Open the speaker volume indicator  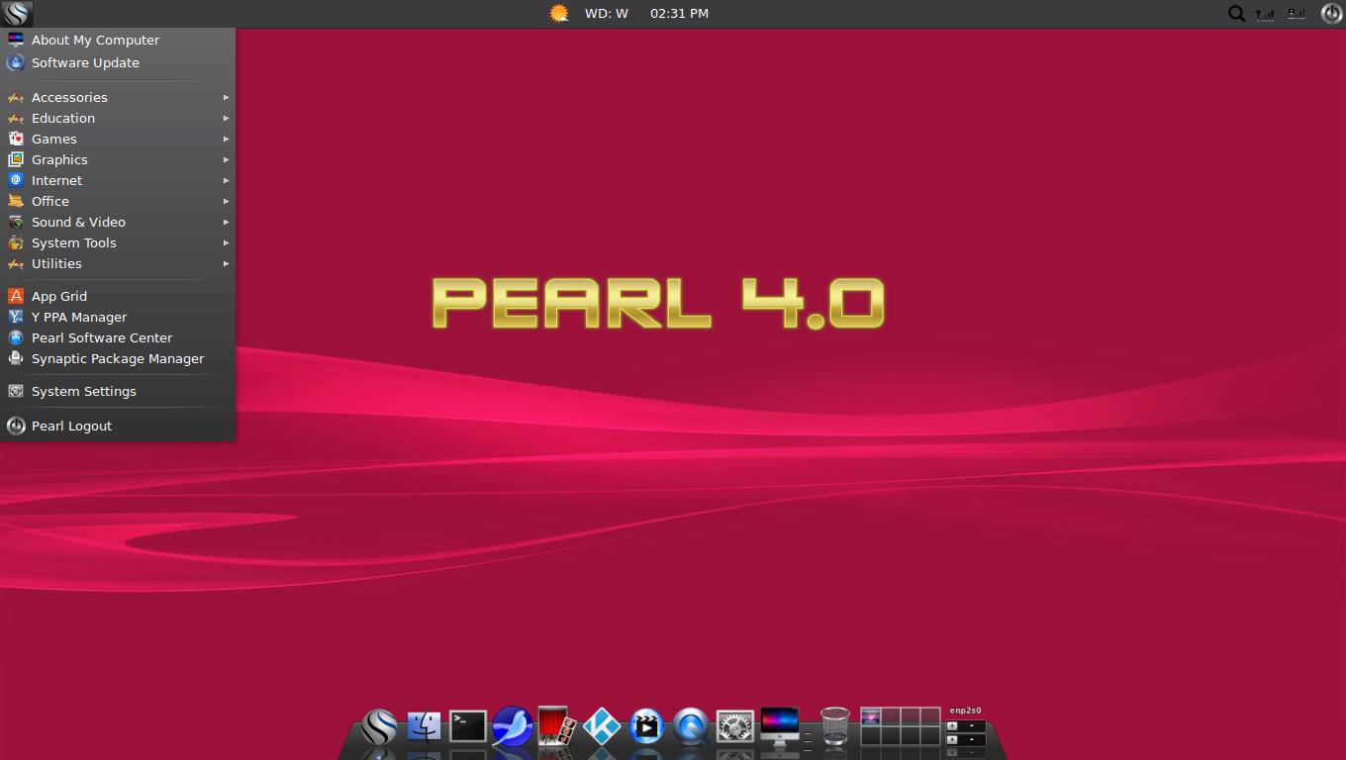[1296, 14]
